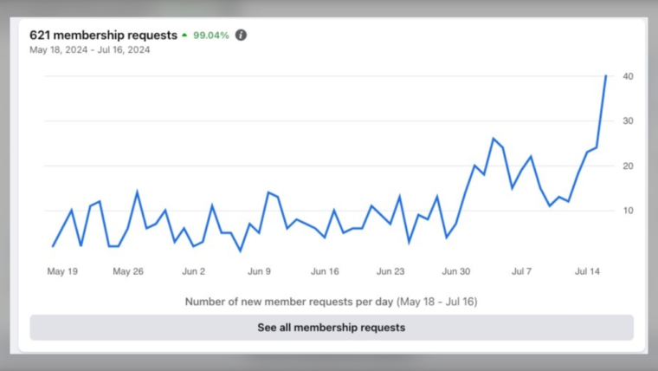Viewport: 658px width, 371px height.
Task: Click the May 18, 2024 - Jul 16, 2024 date range
Action: pyautogui.click(x=90, y=50)
